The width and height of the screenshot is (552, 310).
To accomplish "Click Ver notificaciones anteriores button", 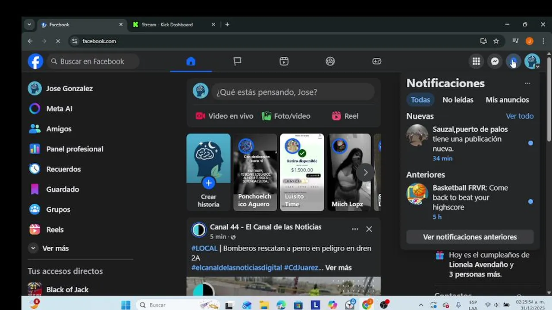I will (470, 237).
